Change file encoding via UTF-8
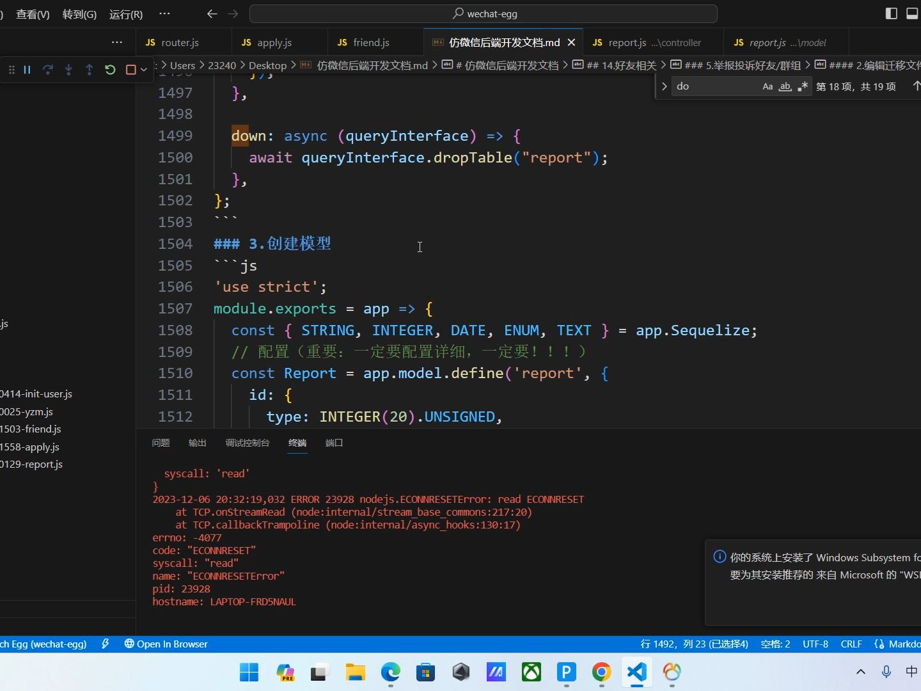Image resolution: width=921 pixels, height=691 pixels. pyautogui.click(x=815, y=644)
